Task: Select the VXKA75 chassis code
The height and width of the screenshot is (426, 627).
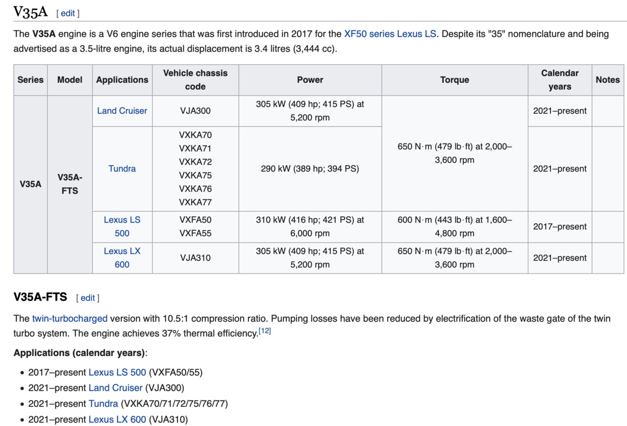Action: (x=195, y=175)
